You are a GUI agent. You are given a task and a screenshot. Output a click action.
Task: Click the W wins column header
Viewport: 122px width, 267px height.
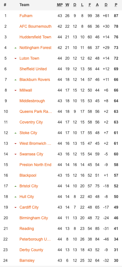click(67, 5)
